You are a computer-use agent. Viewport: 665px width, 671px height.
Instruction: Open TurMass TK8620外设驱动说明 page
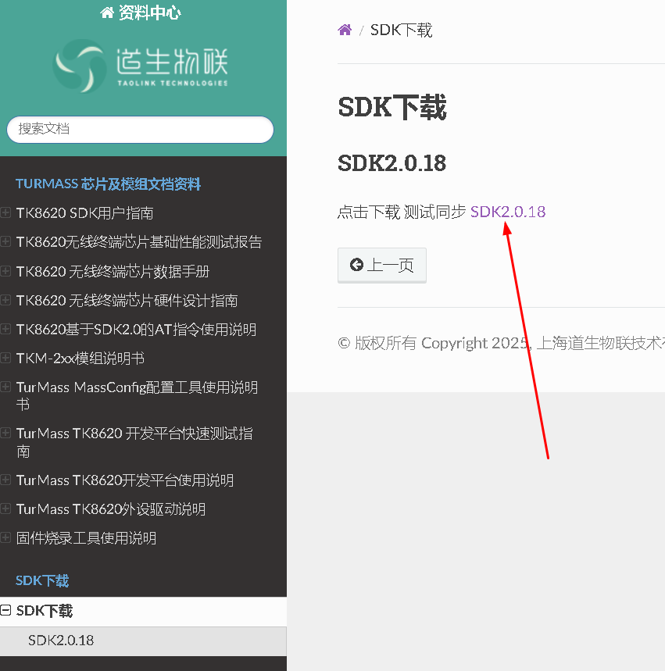(x=111, y=509)
